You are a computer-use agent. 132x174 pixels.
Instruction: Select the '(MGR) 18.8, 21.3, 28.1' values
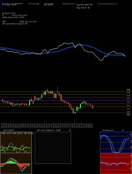(28, 22)
